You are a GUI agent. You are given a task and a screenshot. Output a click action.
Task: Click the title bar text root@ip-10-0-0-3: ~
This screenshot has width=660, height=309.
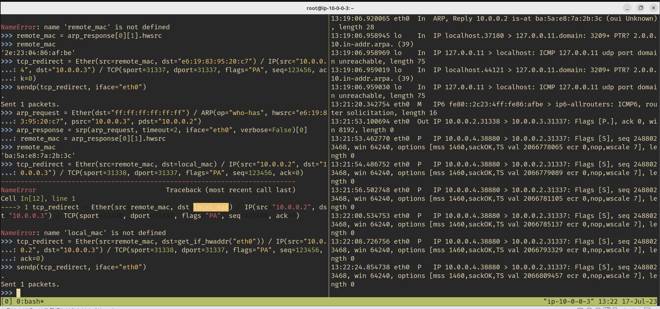[x=330, y=8]
